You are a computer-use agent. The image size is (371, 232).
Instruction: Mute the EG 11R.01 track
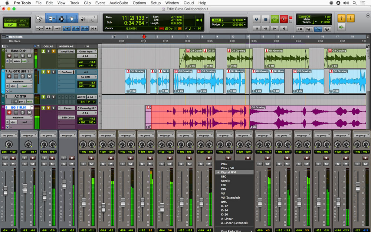[29, 112]
